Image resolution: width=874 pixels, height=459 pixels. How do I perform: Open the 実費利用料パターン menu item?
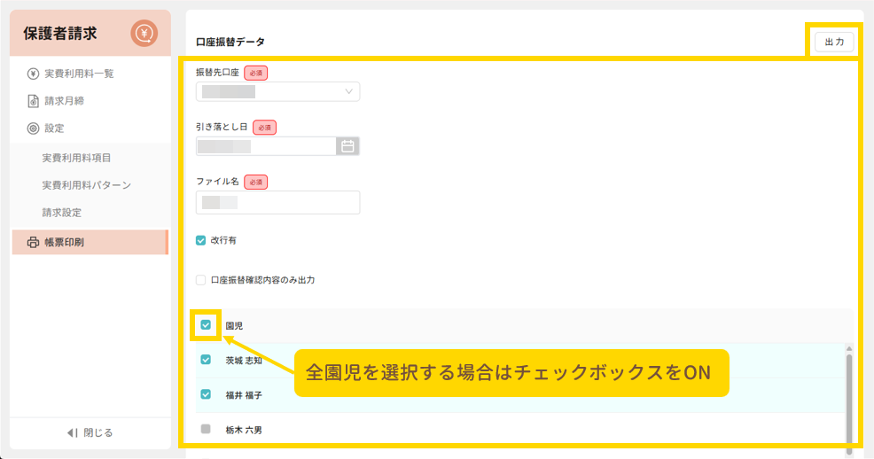[x=86, y=185]
